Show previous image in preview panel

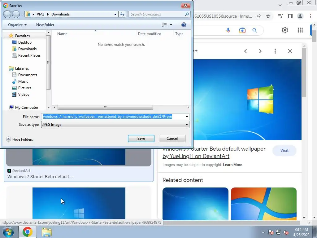(x=245, y=51)
